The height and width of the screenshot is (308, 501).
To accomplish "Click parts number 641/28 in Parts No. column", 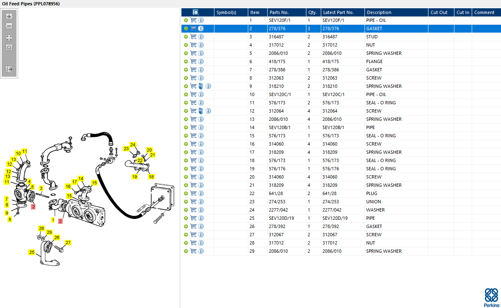I will click(276, 193).
